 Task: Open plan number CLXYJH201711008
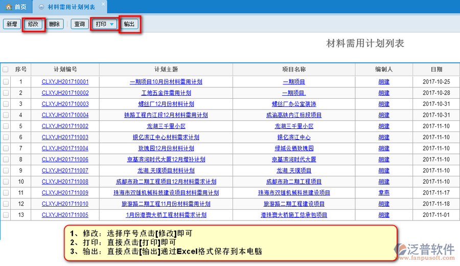(x=65, y=182)
